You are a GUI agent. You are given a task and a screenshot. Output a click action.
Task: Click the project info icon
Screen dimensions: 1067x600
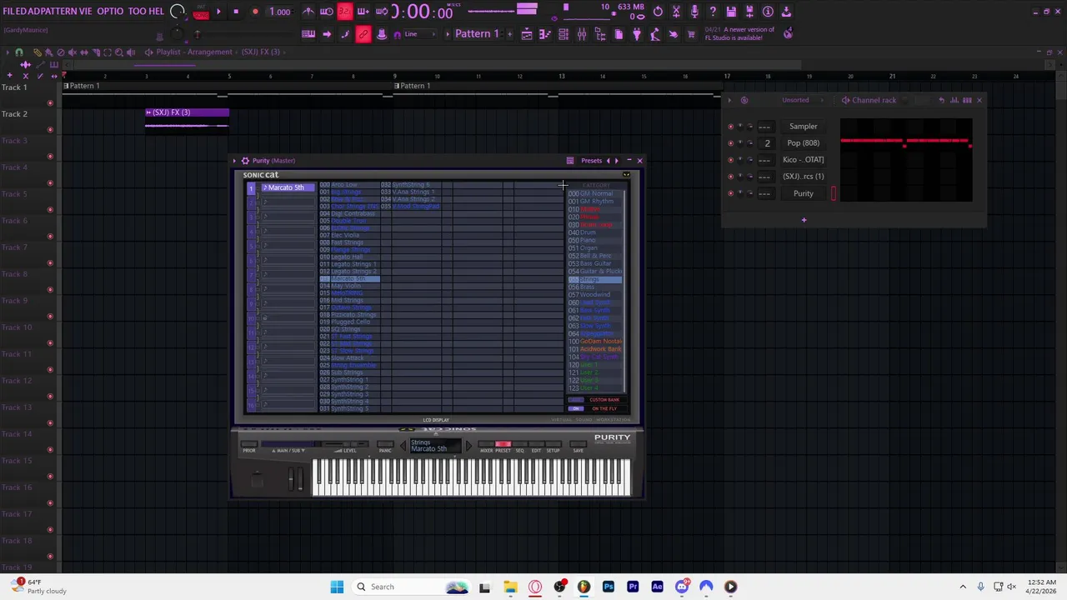point(768,12)
